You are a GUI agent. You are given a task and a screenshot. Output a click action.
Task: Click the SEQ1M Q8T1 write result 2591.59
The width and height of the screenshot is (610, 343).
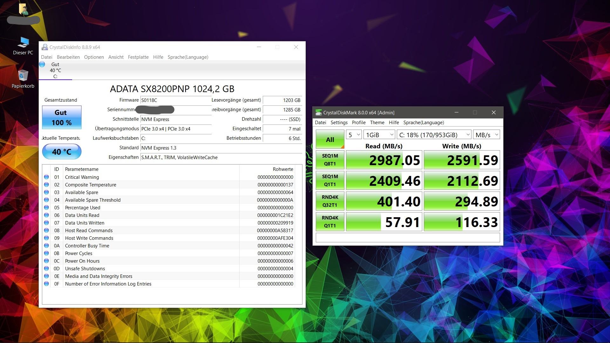click(x=462, y=160)
